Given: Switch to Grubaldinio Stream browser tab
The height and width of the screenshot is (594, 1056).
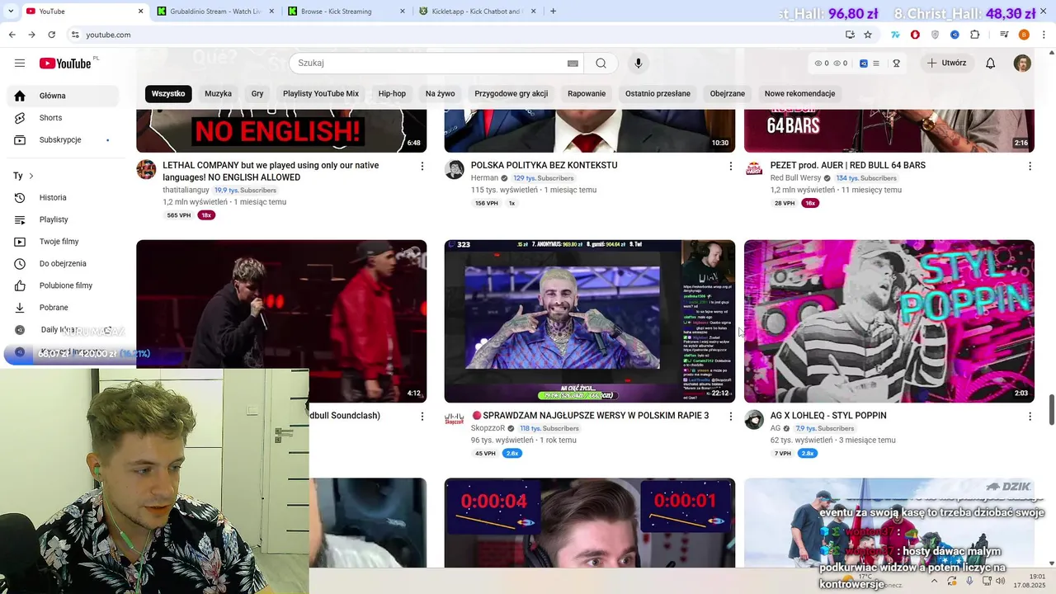Looking at the screenshot, I should (x=215, y=12).
